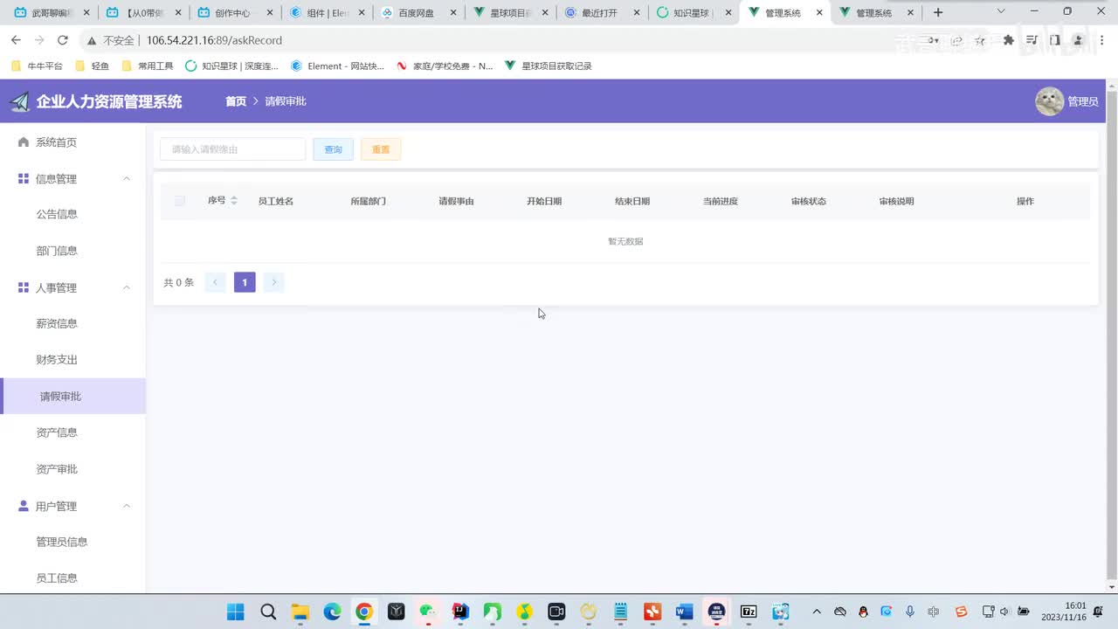The height and width of the screenshot is (629, 1118).
Task: Go to 系统首页 in sidebar
Action: coord(72,142)
